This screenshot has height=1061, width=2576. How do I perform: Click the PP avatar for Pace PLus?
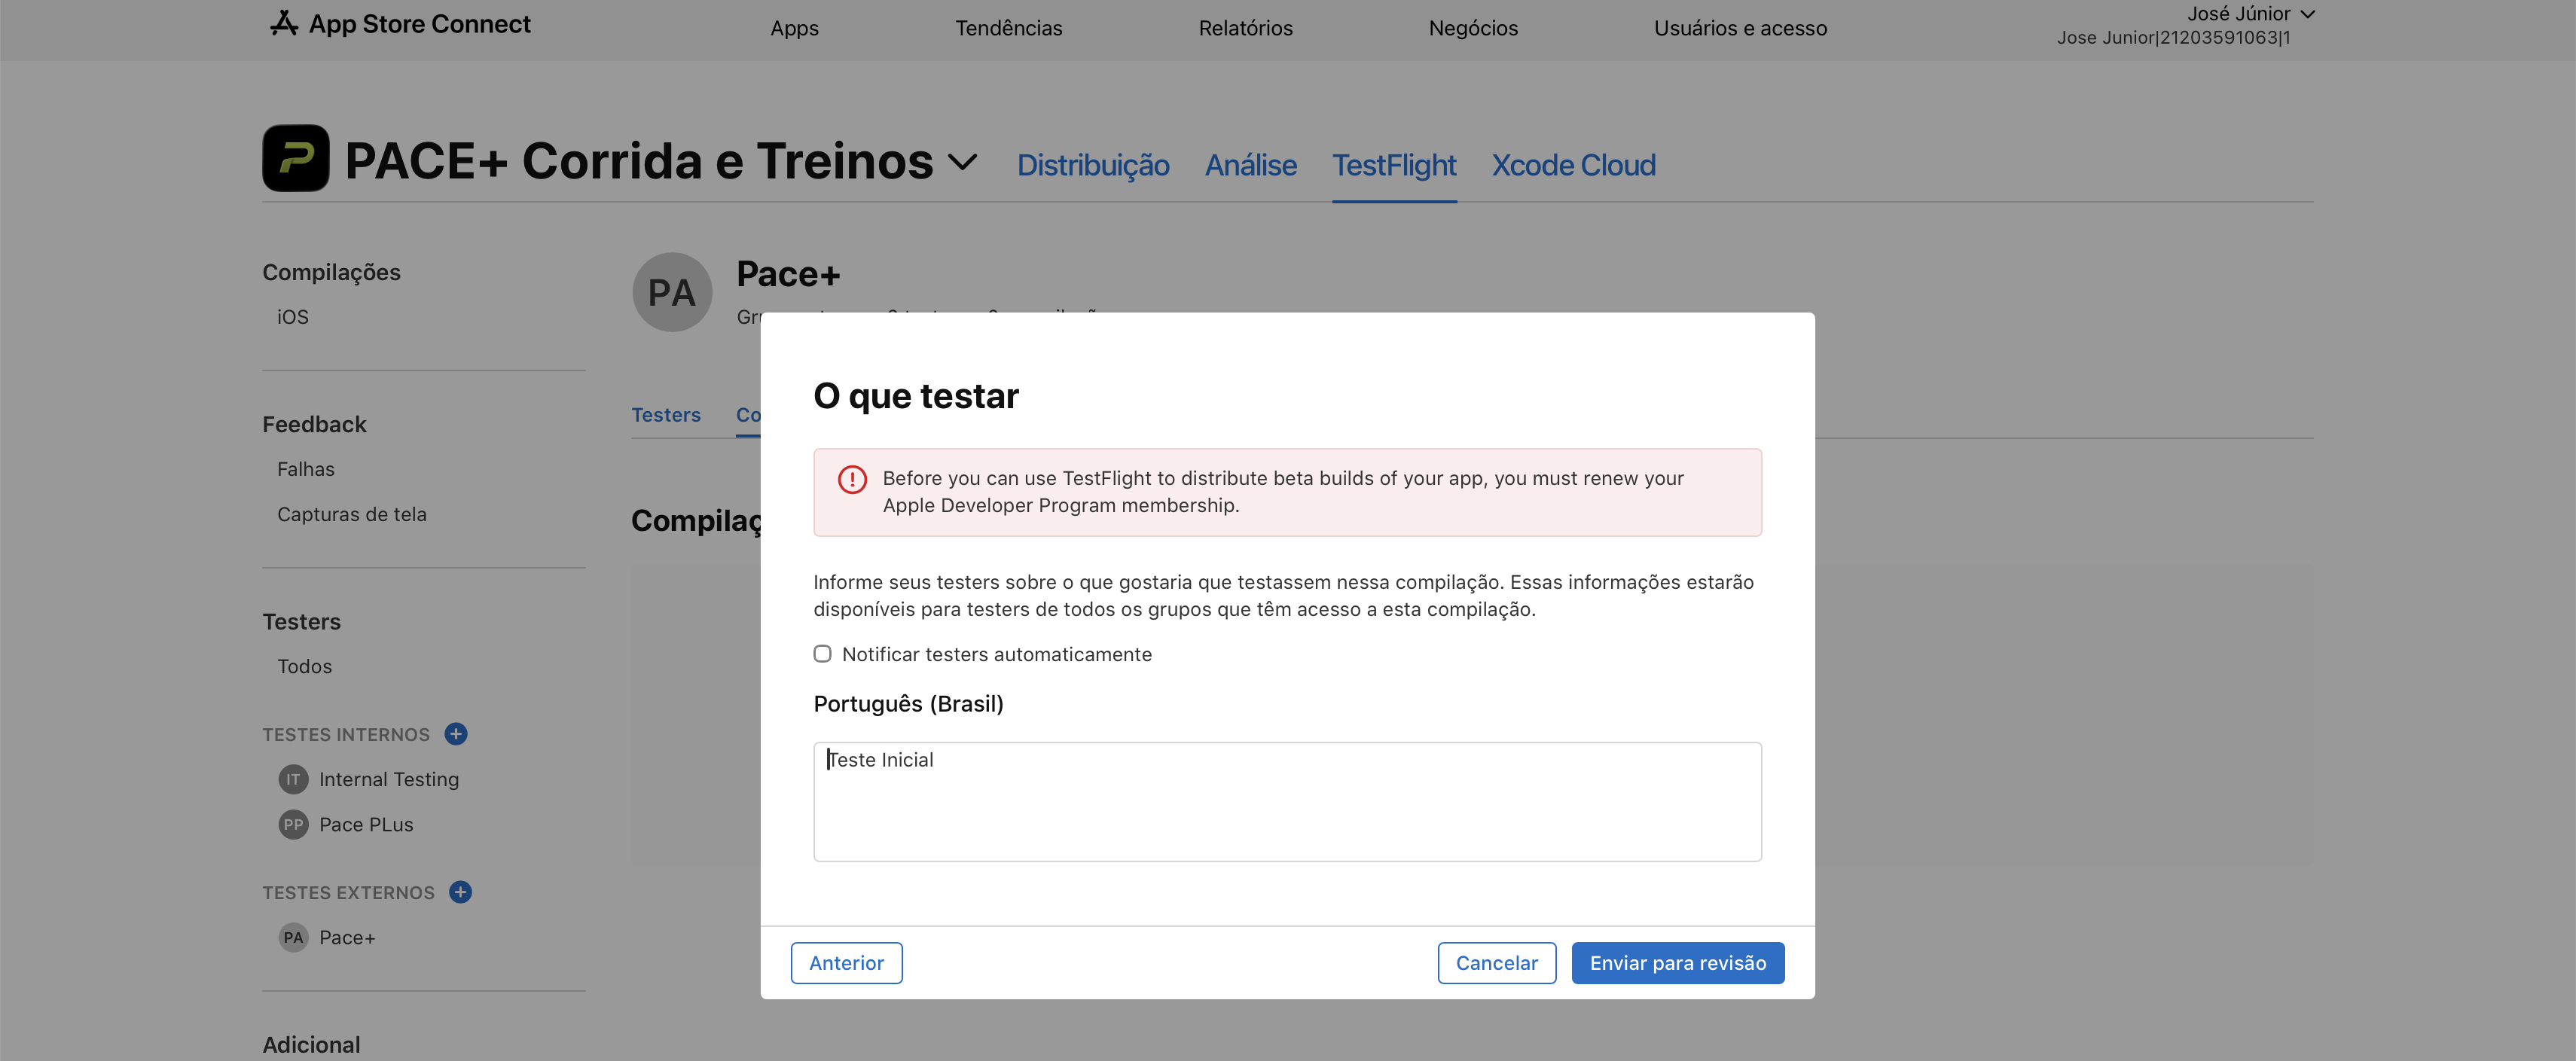click(293, 824)
